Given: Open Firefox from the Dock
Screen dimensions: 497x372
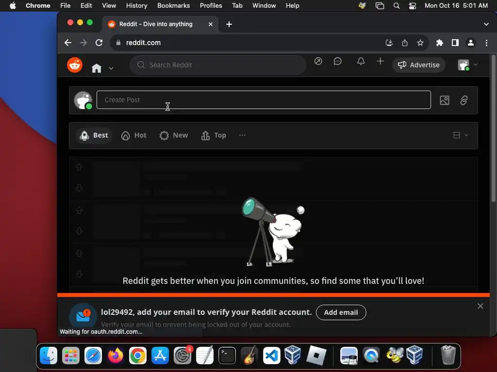Looking at the screenshot, I should click(x=116, y=356).
